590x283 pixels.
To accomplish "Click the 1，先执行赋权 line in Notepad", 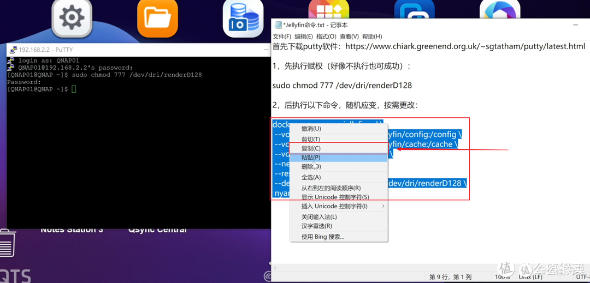I will [x=342, y=66].
